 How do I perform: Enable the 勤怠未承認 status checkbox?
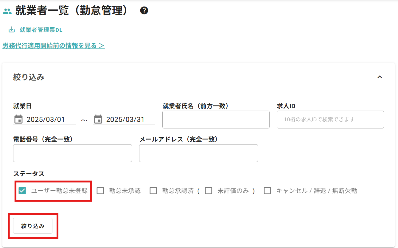click(100, 191)
